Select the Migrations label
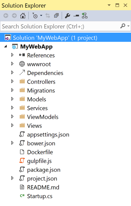Screen dimensions: 131x206 41,91
